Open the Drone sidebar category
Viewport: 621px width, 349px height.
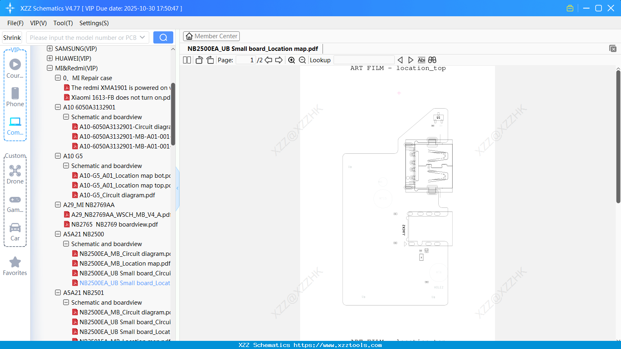pyautogui.click(x=15, y=174)
